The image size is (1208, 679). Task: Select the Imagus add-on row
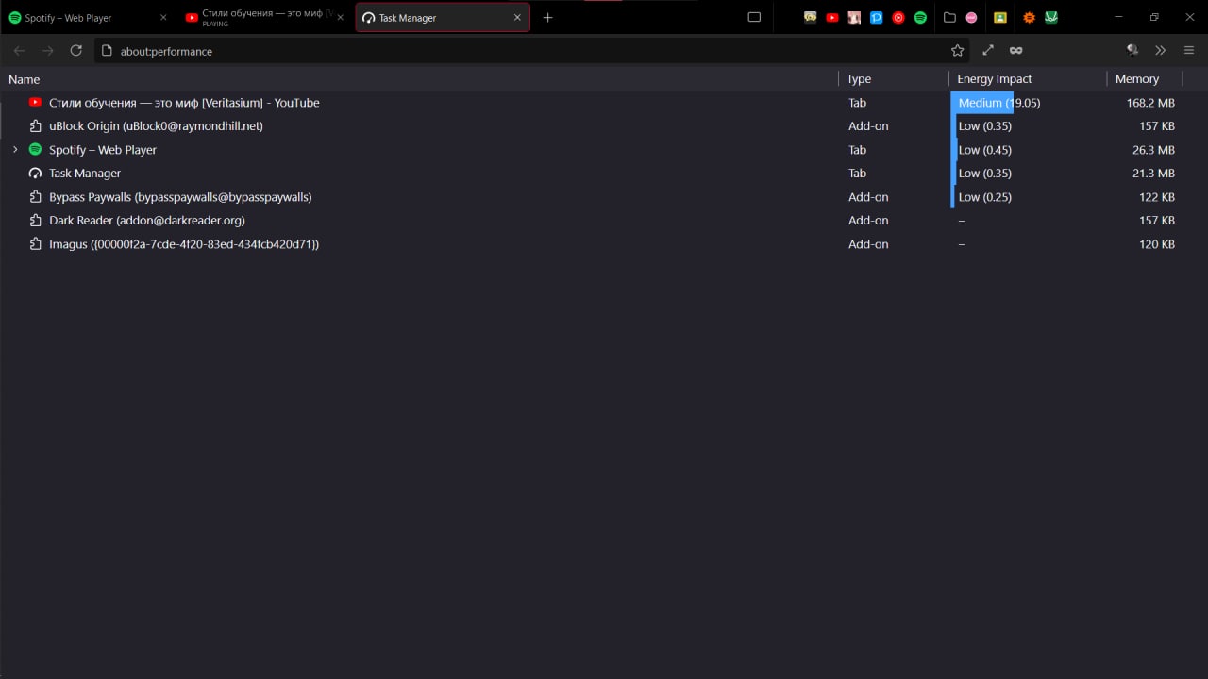[x=604, y=244]
